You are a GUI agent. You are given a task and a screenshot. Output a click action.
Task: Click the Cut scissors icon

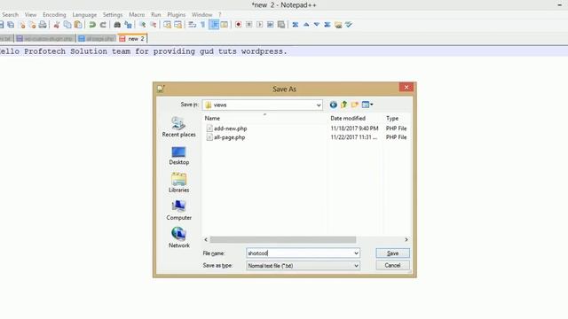[57, 25]
